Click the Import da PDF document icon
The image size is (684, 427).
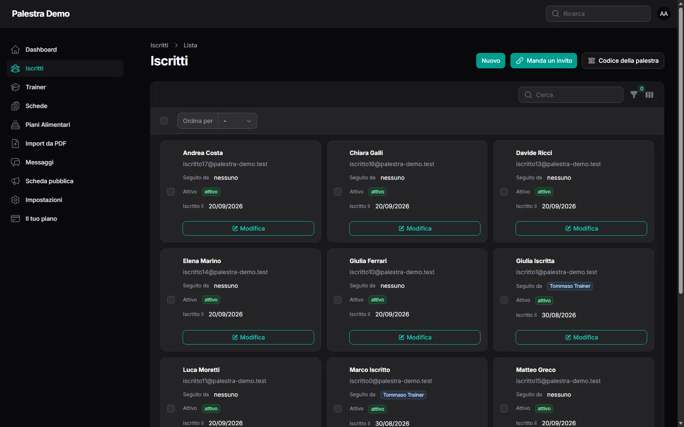point(15,143)
